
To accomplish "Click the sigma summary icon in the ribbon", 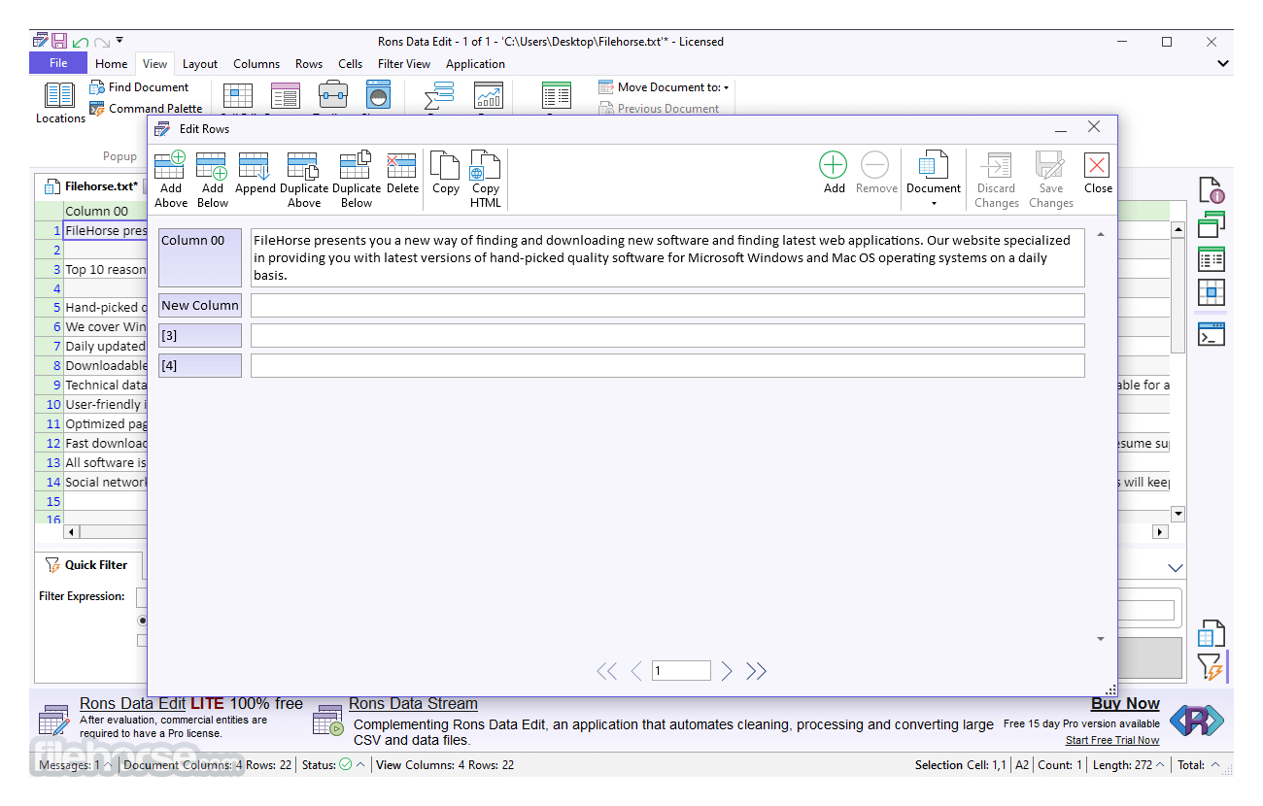I will 439,95.
